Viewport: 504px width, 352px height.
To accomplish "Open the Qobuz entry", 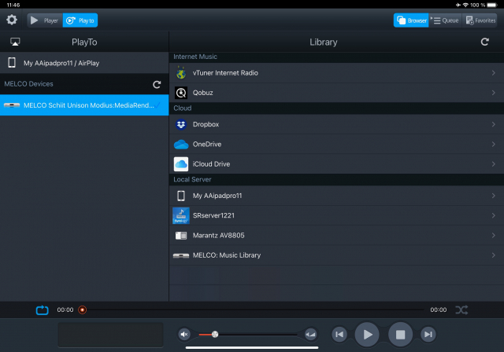I will [x=336, y=93].
